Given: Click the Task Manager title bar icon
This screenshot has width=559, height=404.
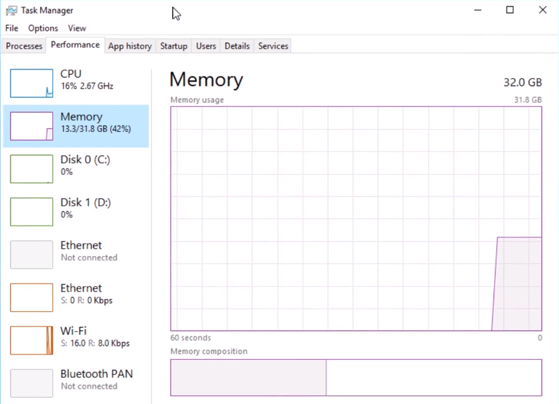Looking at the screenshot, I should point(11,10).
